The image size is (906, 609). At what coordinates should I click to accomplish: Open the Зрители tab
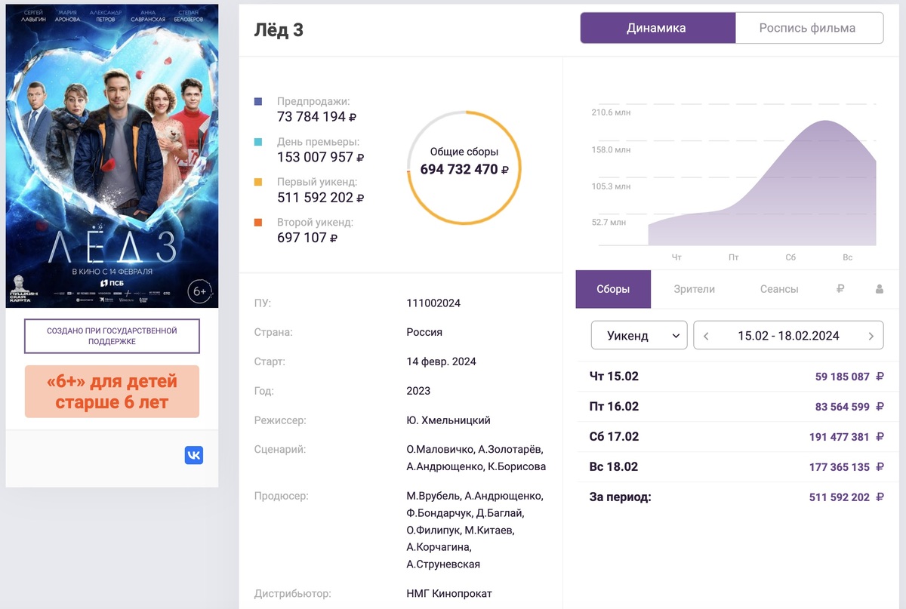tap(694, 289)
